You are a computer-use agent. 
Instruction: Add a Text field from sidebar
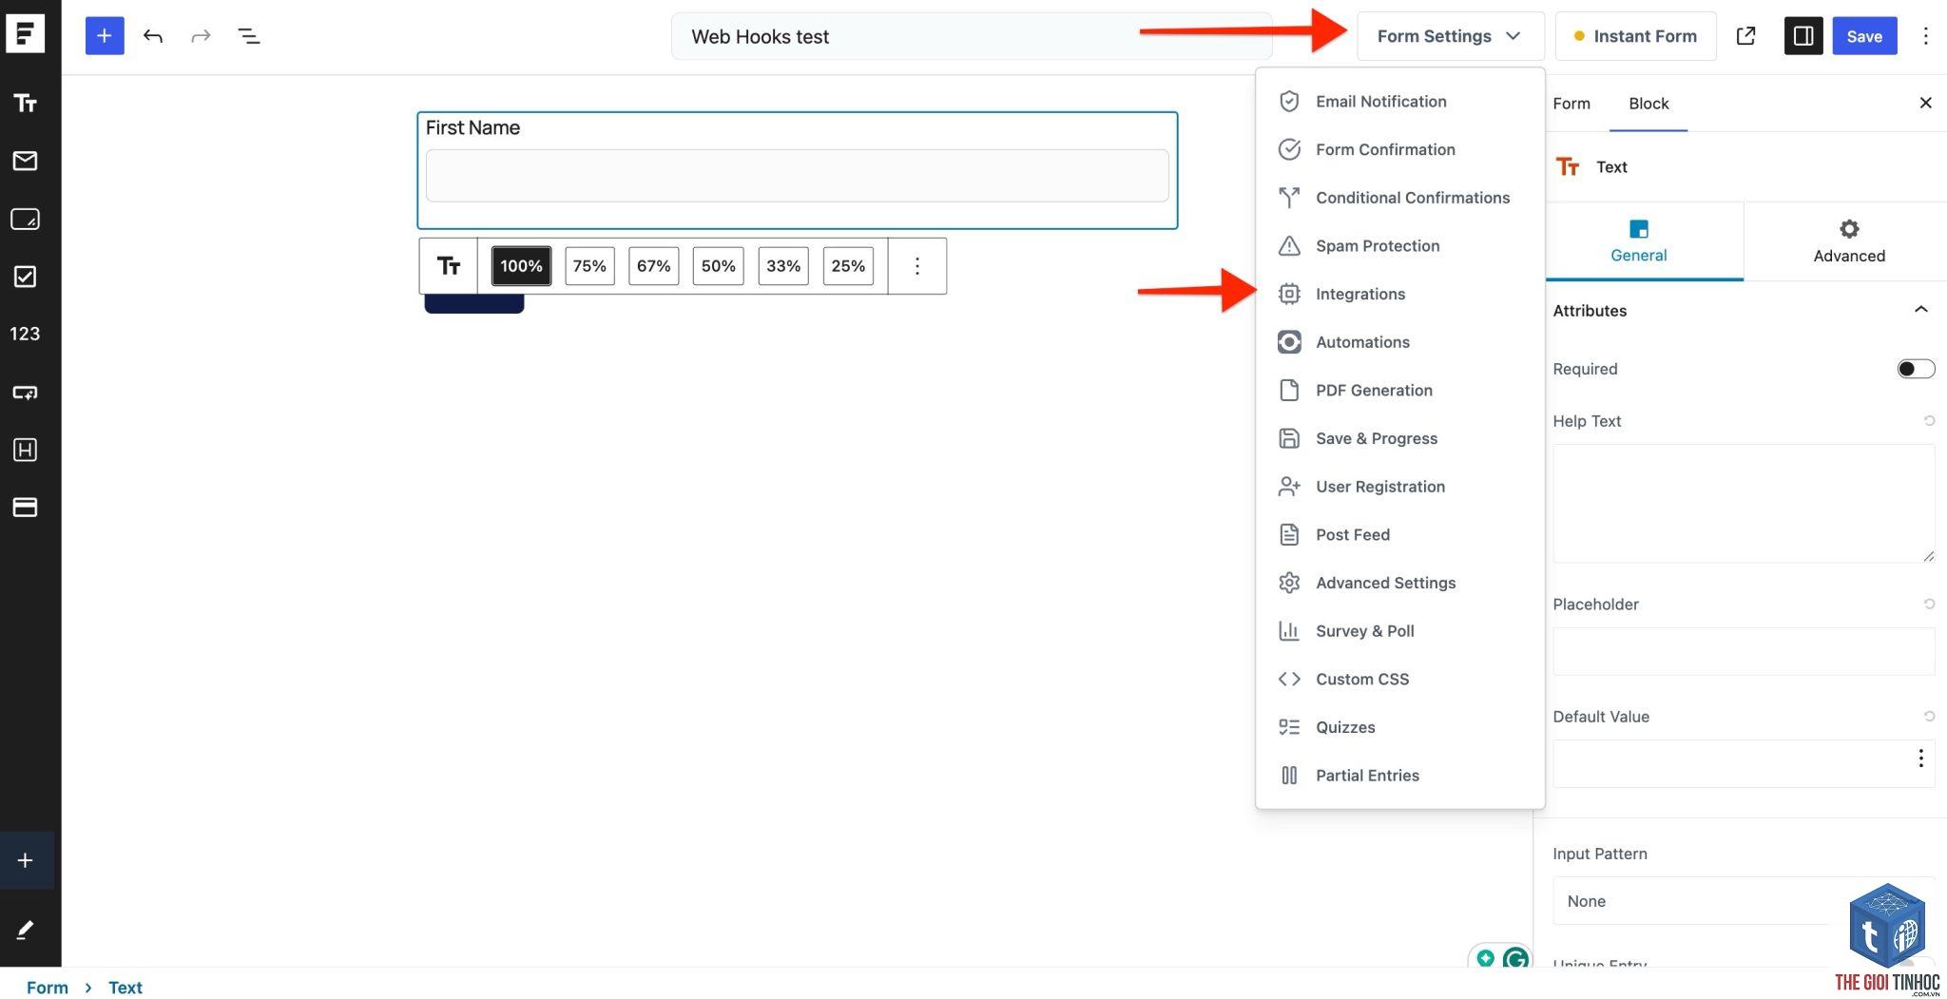pyautogui.click(x=25, y=103)
